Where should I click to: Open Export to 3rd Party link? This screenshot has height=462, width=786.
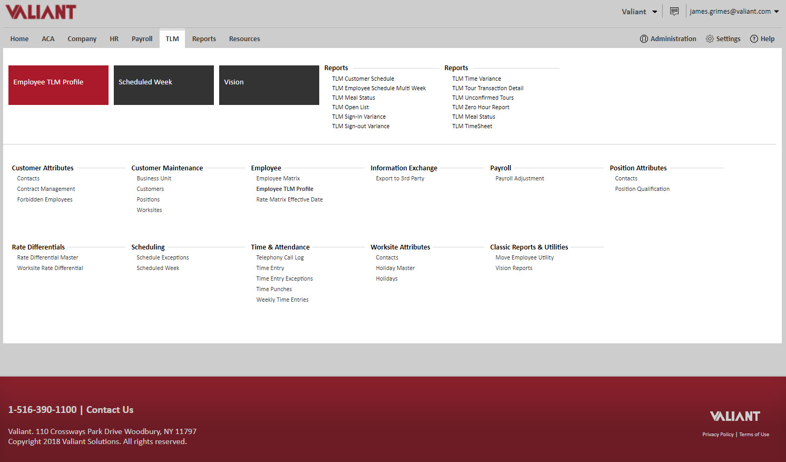[x=400, y=178]
